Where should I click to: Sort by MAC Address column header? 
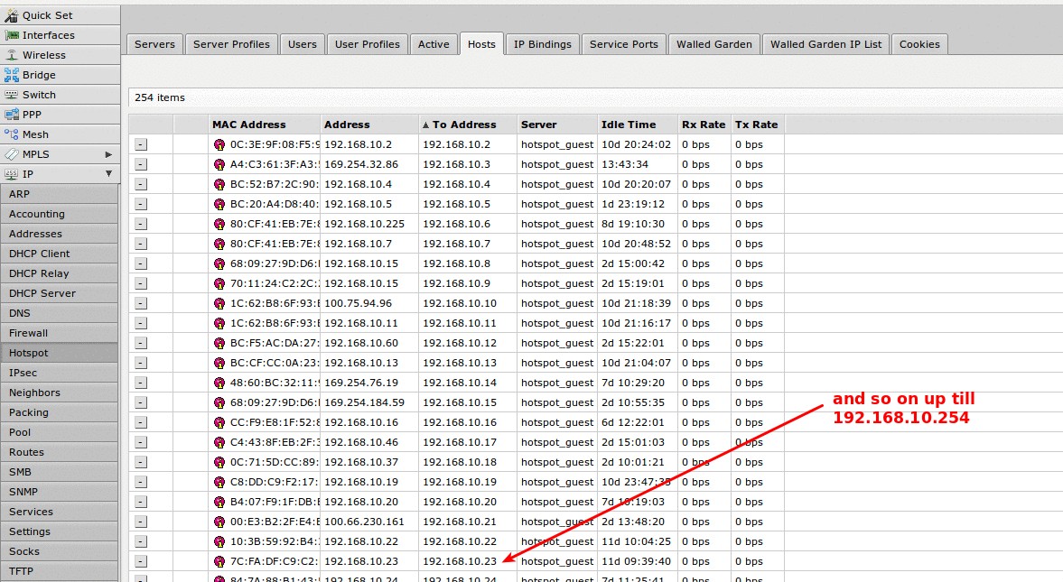(x=264, y=125)
